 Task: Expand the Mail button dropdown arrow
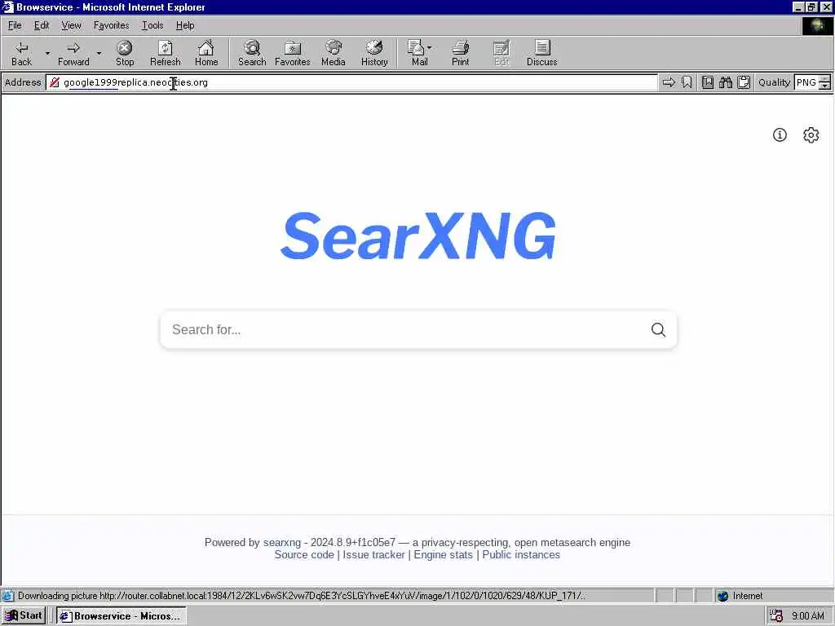click(430, 48)
